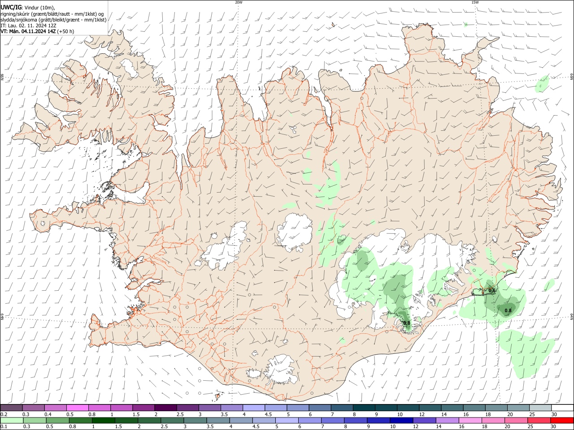Click the '0.2' label under the snow legend row
This screenshot has height=430, width=574.
(x=3, y=414)
